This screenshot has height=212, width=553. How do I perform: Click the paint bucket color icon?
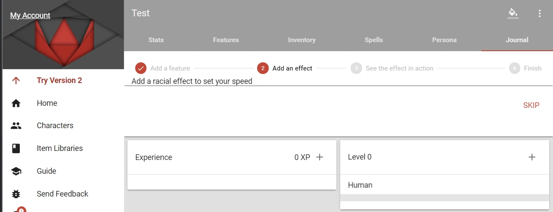[x=513, y=13]
